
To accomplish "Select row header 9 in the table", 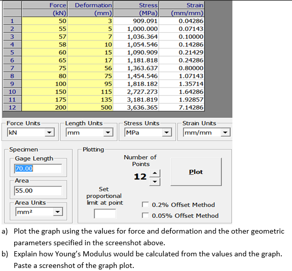I will [x=12, y=84].
